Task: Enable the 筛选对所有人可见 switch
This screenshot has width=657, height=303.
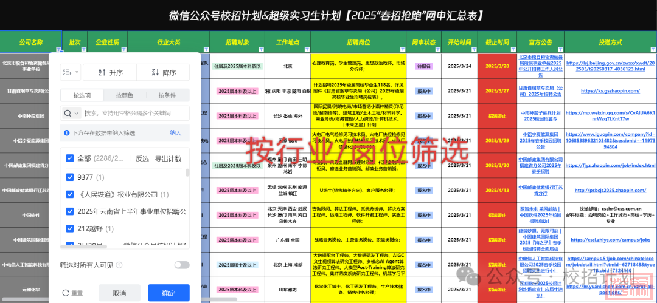Action: click(182, 265)
